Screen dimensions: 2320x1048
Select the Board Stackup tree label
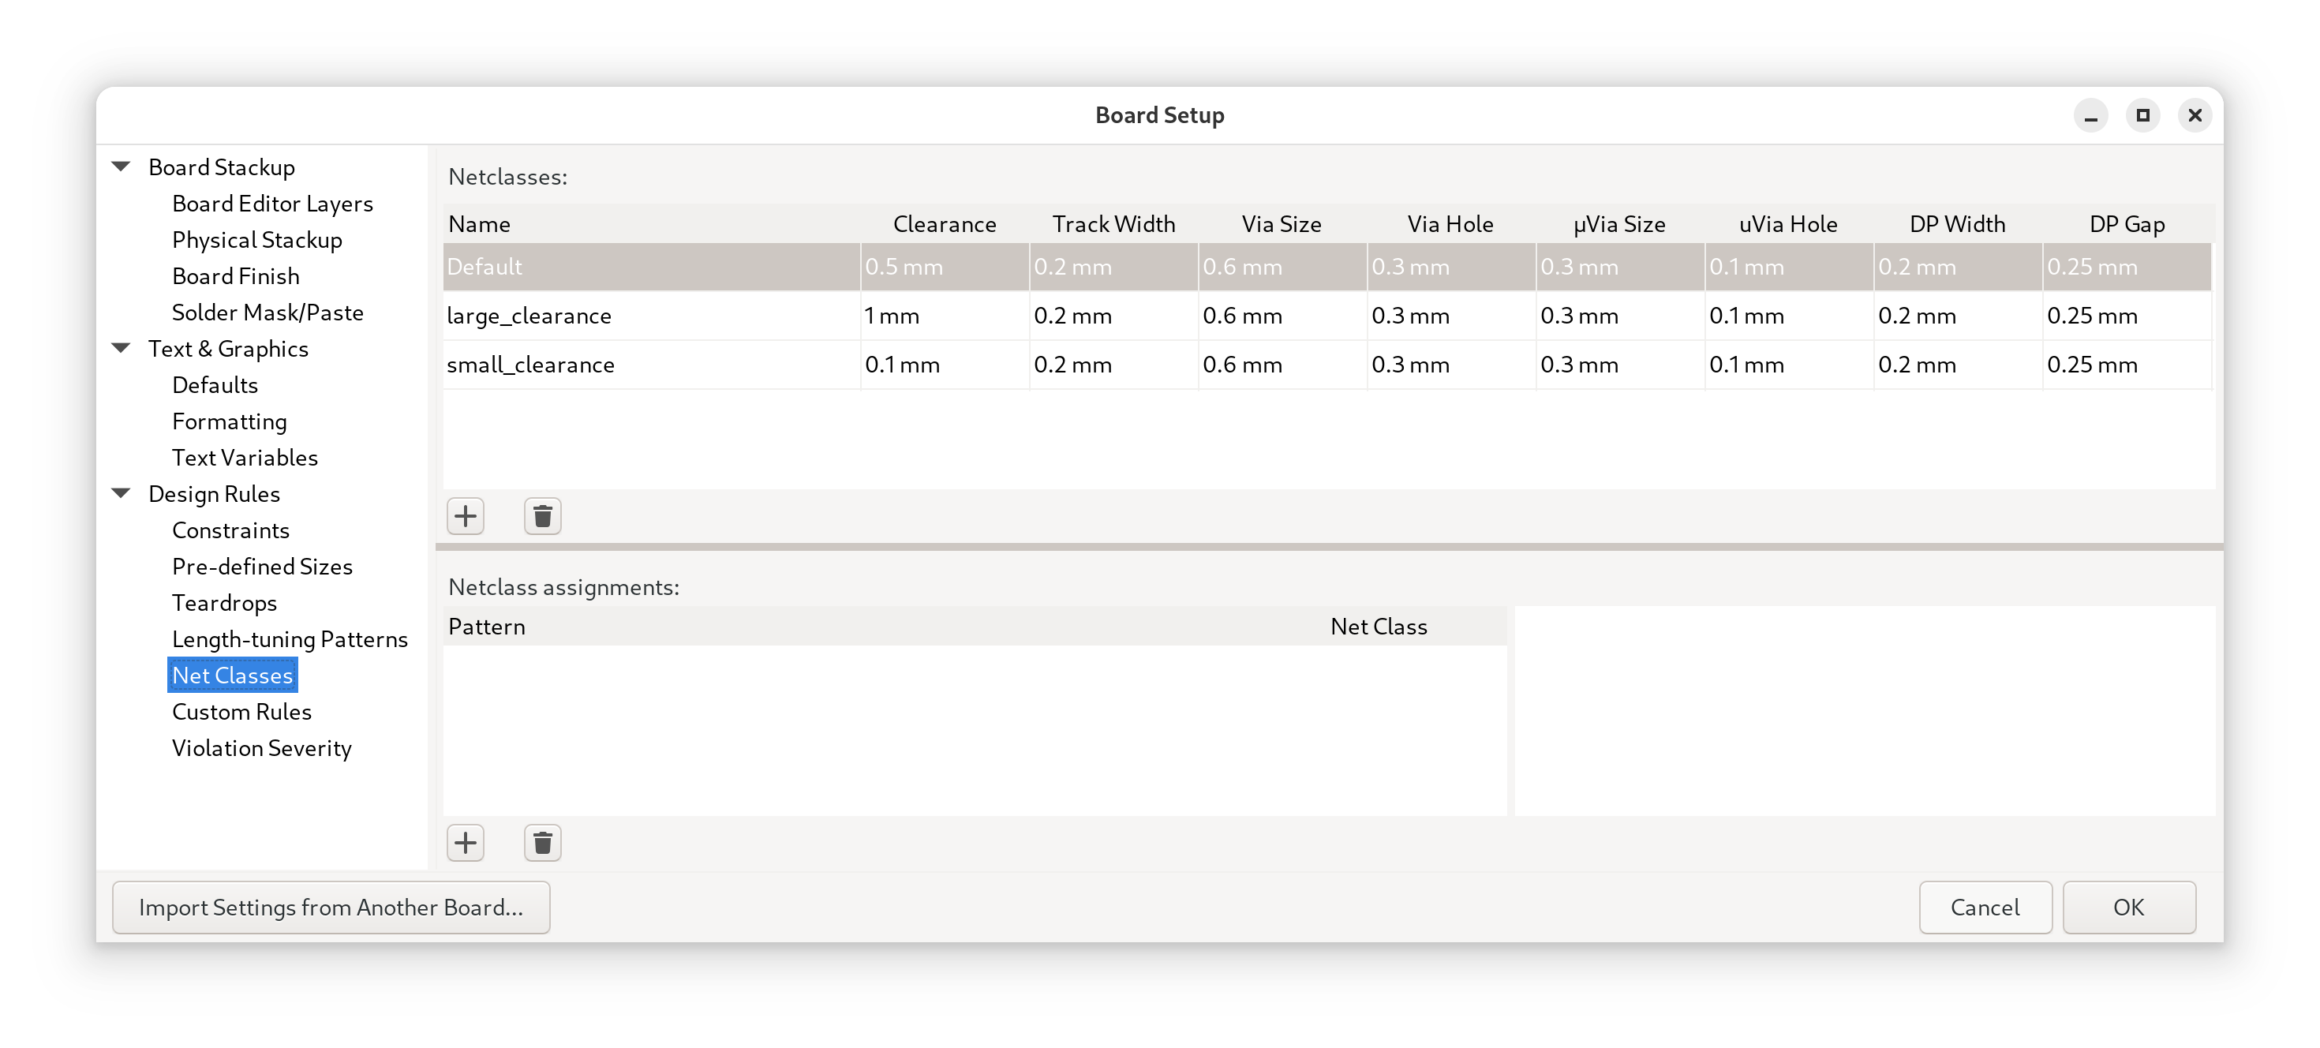pyautogui.click(x=222, y=167)
